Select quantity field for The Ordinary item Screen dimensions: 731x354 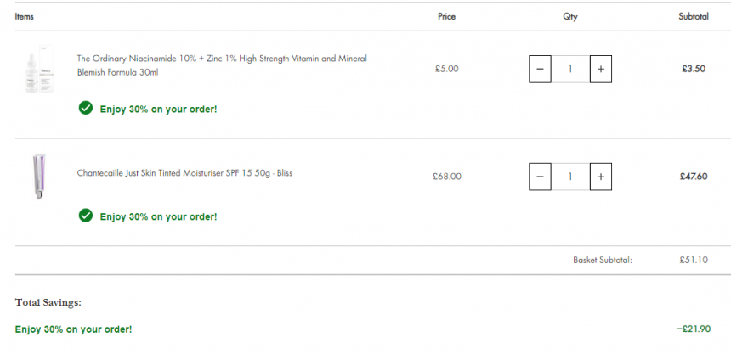pos(570,69)
